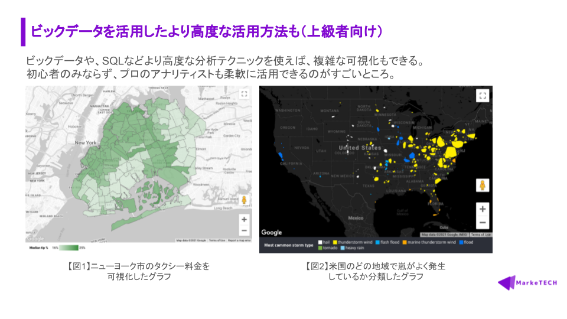Click the 'Long Beach' label on the map
Screen dimensions: 567x319
click(223, 208)
